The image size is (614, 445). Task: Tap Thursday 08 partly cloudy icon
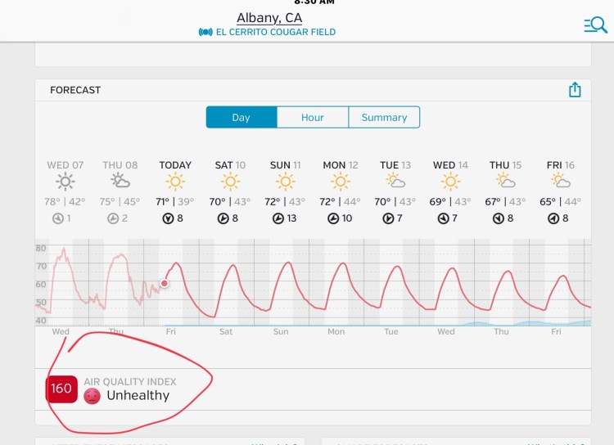tap(120, 182)
